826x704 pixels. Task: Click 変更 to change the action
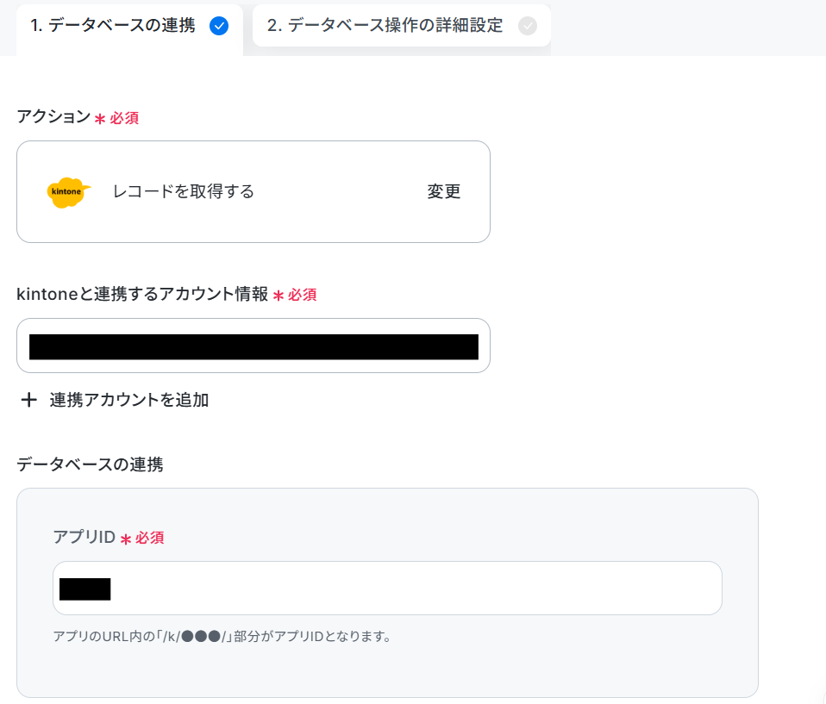point(443,191)
